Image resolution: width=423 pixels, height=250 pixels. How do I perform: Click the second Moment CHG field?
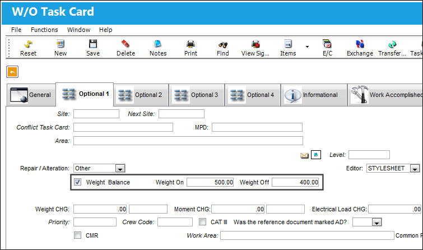285,209
